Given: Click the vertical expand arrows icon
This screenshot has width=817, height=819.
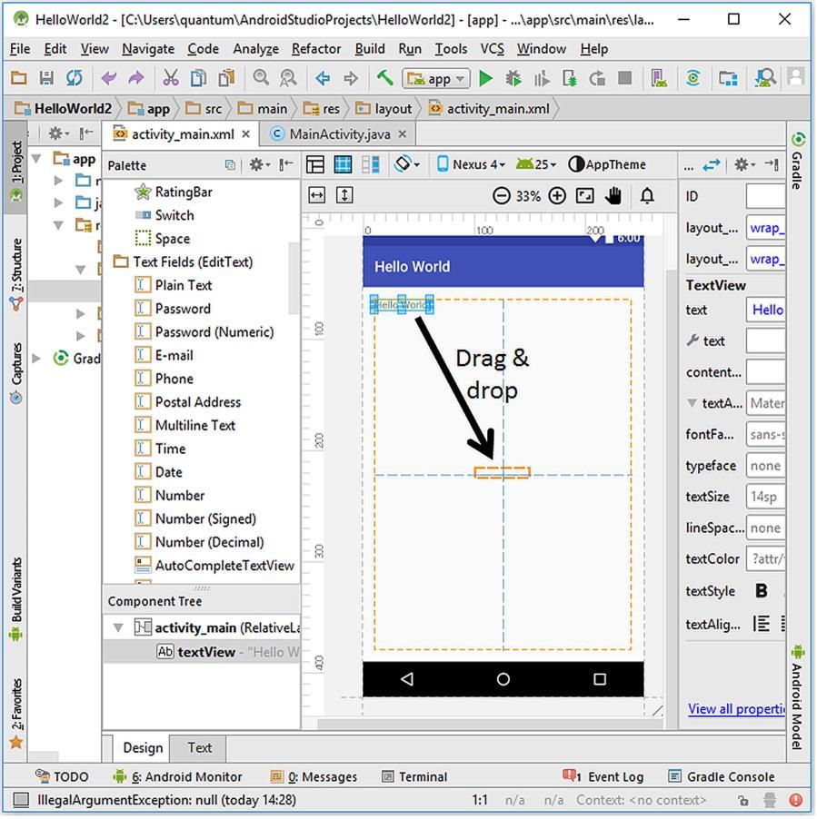Looking at the screenshot, I should tap(345, 196).
